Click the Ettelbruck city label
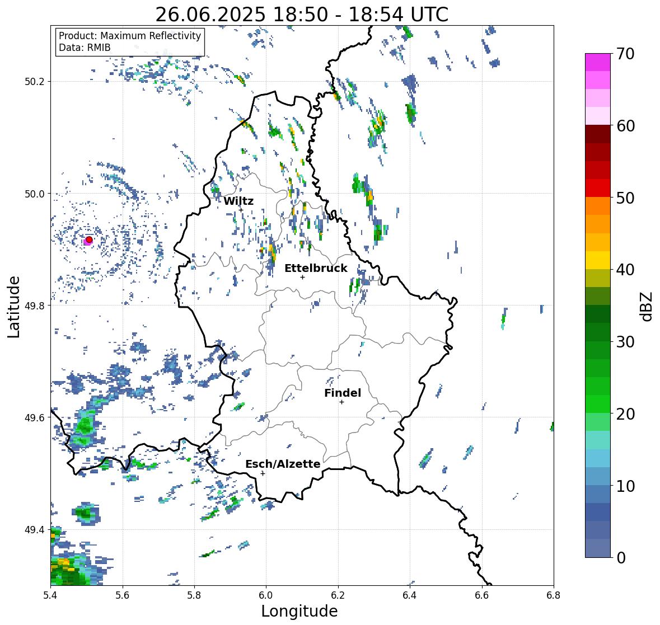The image size is (660, 625). (316, 269)
